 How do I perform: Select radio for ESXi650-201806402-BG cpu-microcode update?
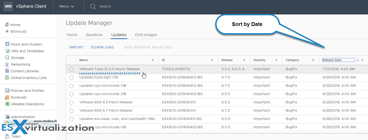tap(71, 94)
